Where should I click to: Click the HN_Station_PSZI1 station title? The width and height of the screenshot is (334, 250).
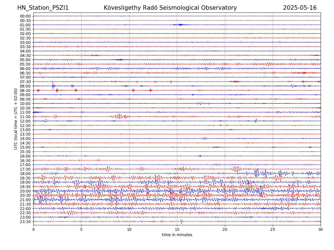click(43, 8)
